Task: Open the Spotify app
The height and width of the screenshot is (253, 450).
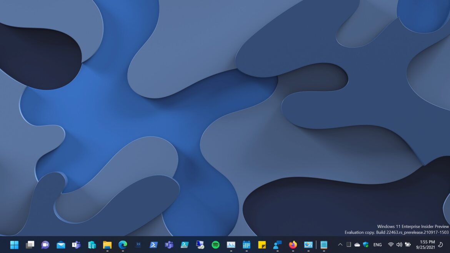Action: point(215,245)
